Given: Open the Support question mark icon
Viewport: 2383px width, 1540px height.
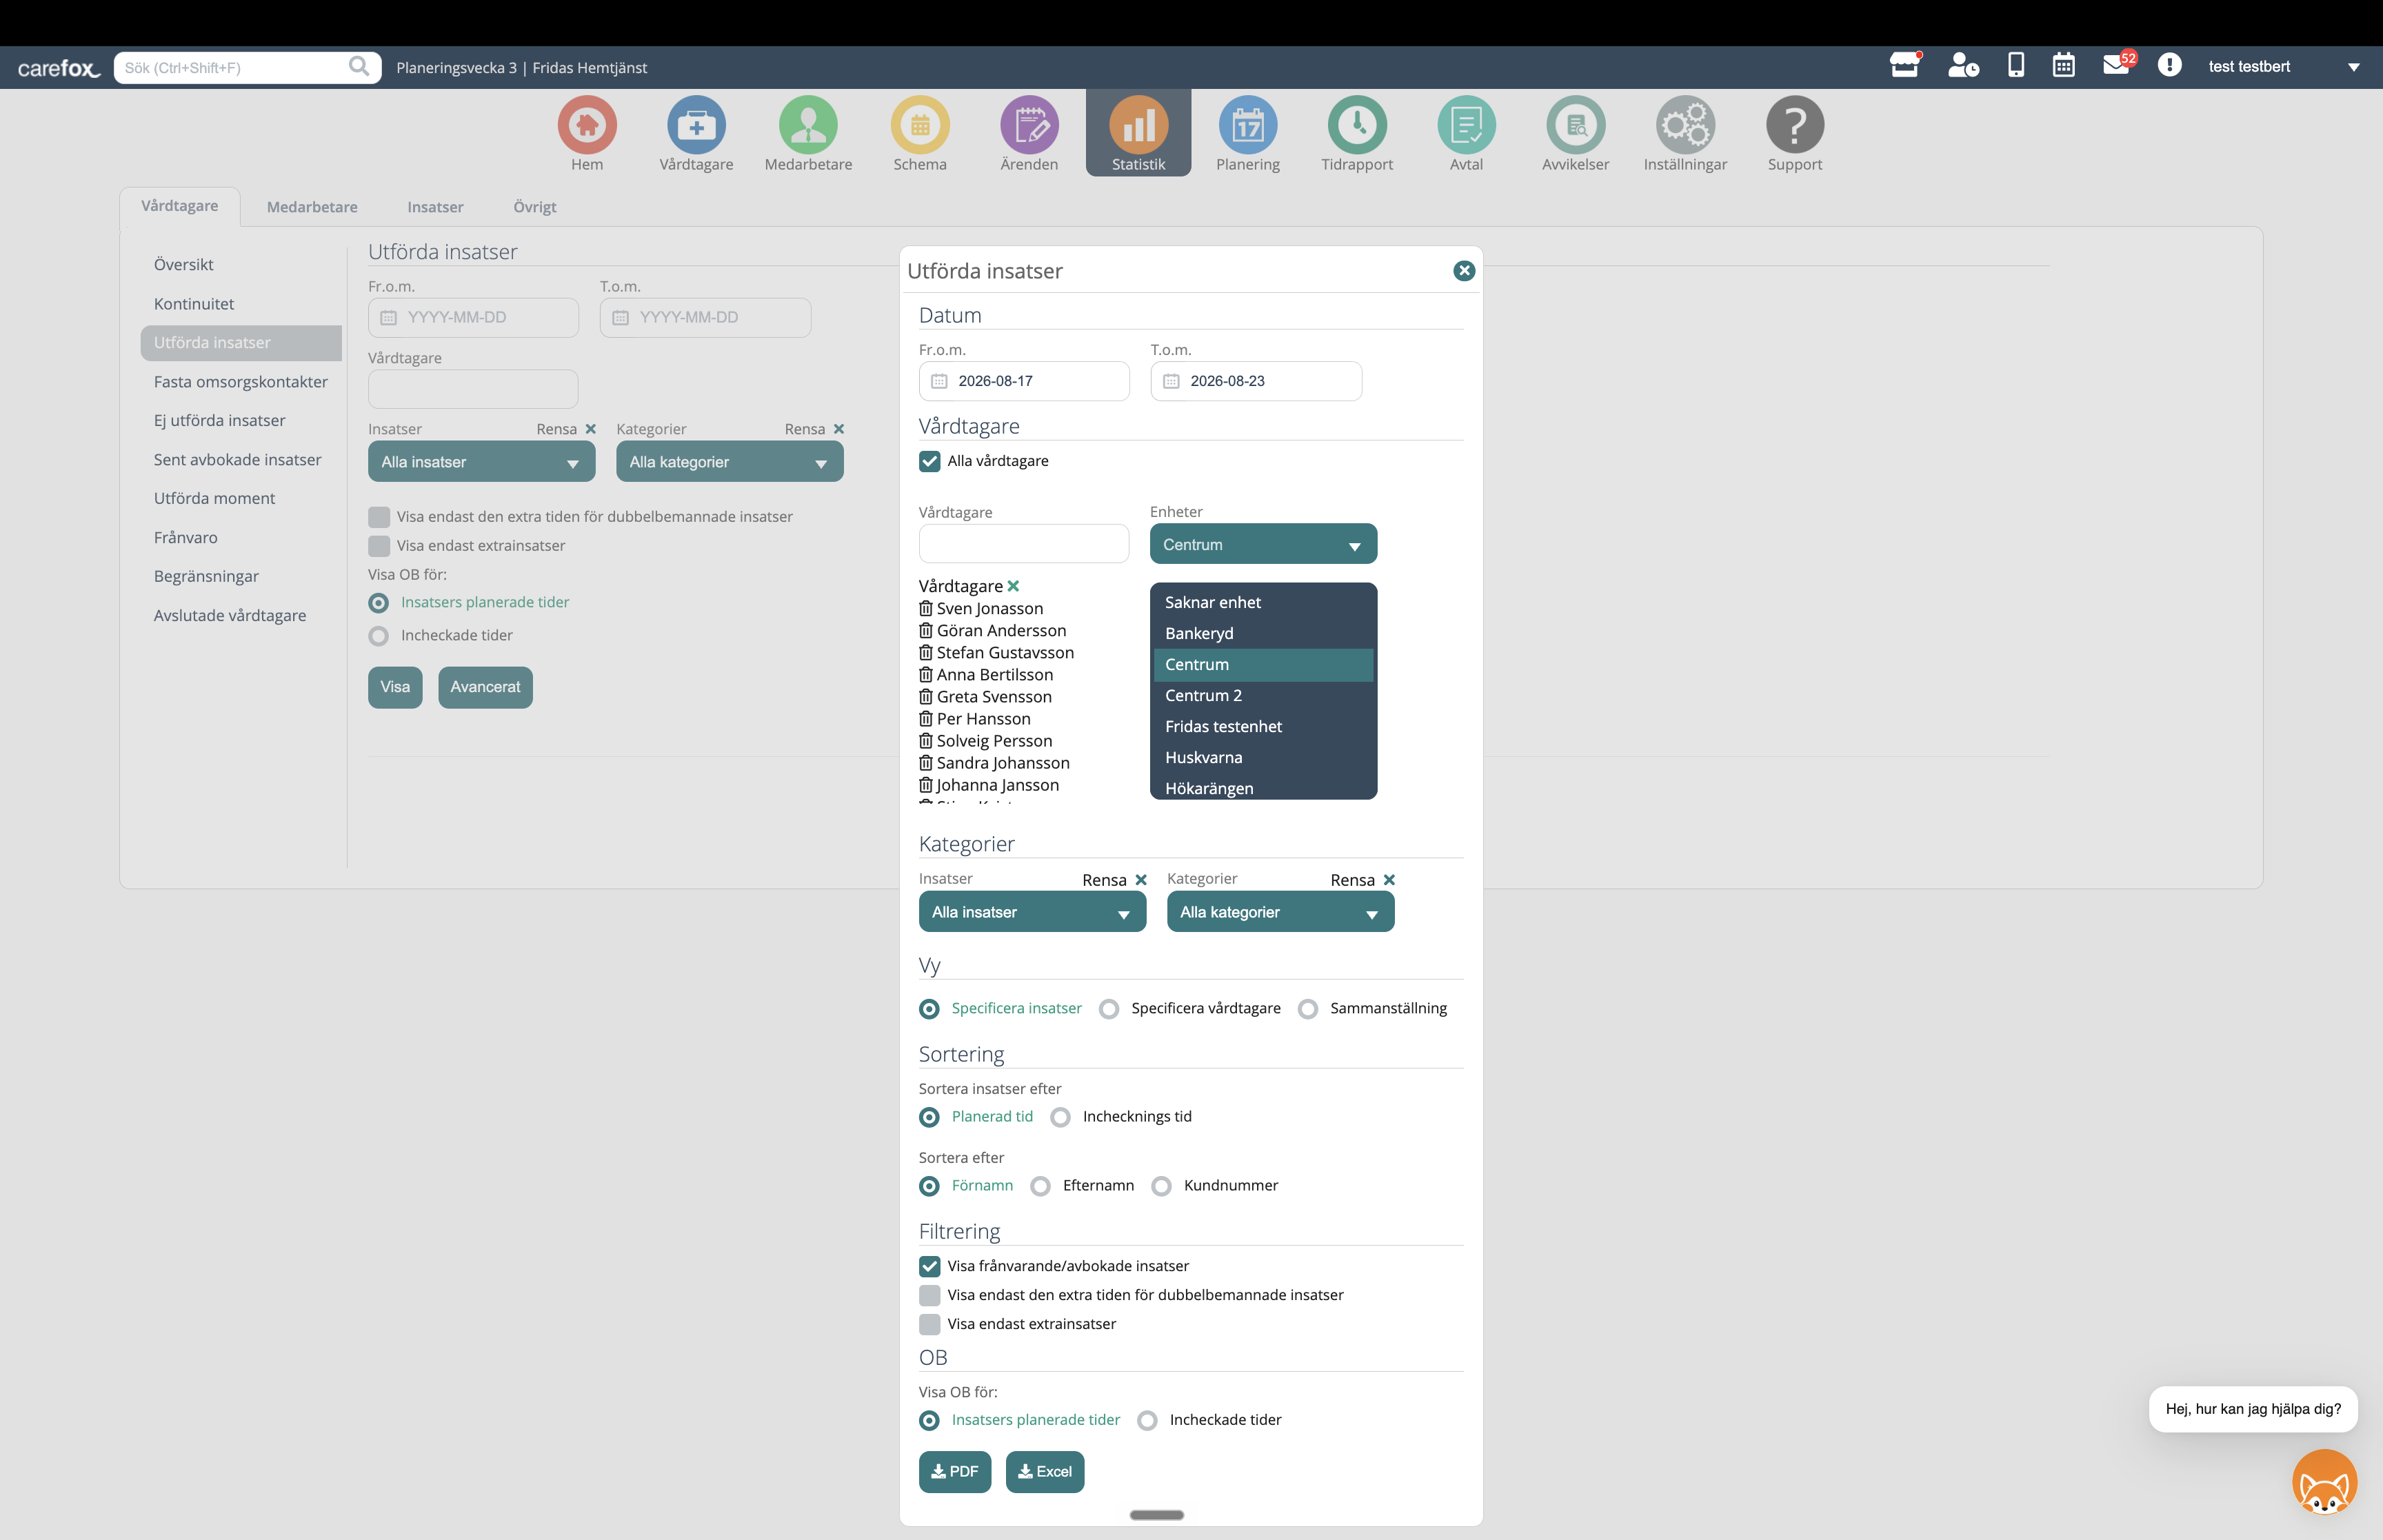Looking at the screenshot, I should point(1795,126).
